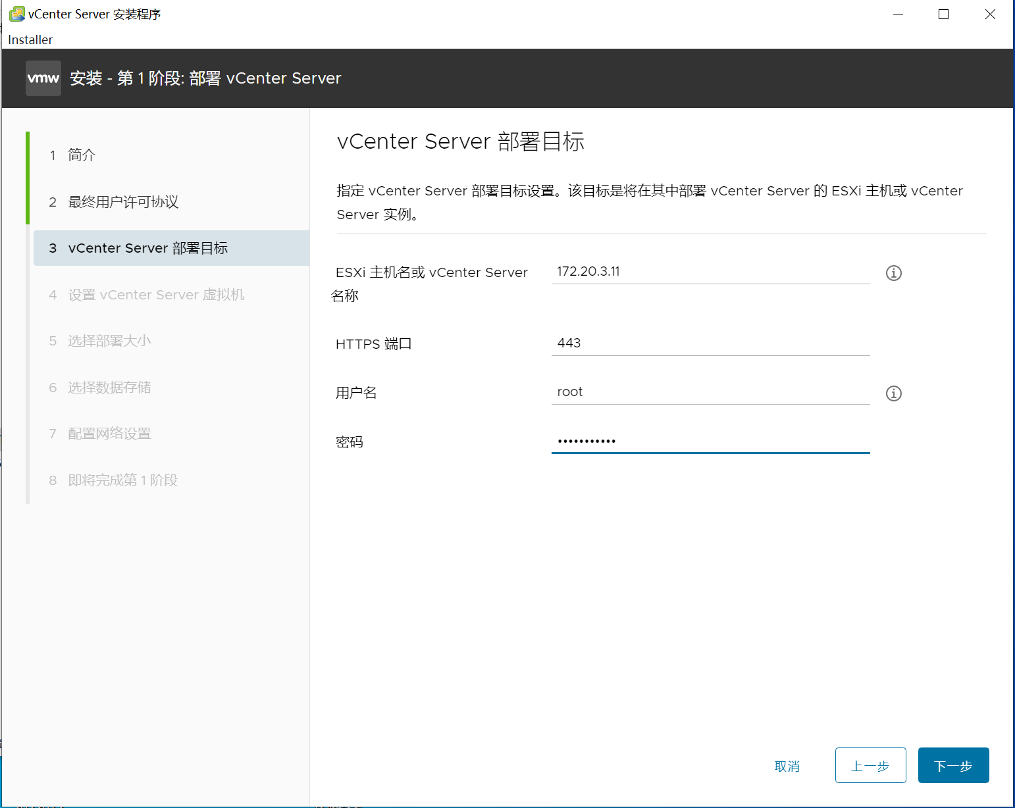Maximize the installer window
The width and height of the screenshot is (1015, 808).
[x=943, y=14]
